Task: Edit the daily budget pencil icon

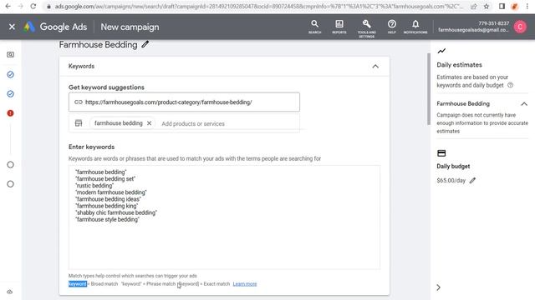Action: coord(472,181)
